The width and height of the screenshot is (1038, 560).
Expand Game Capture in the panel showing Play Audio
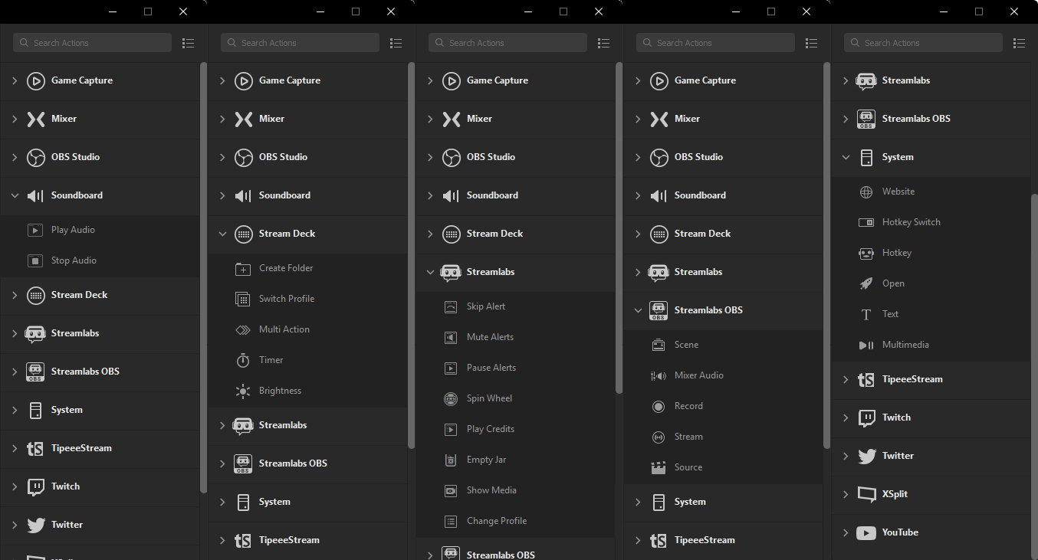(15, 80)
